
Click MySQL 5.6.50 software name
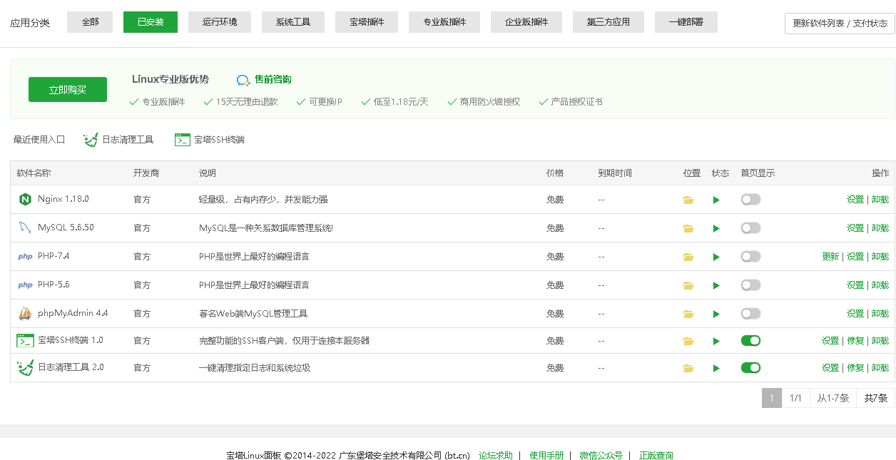pos(66,228)
